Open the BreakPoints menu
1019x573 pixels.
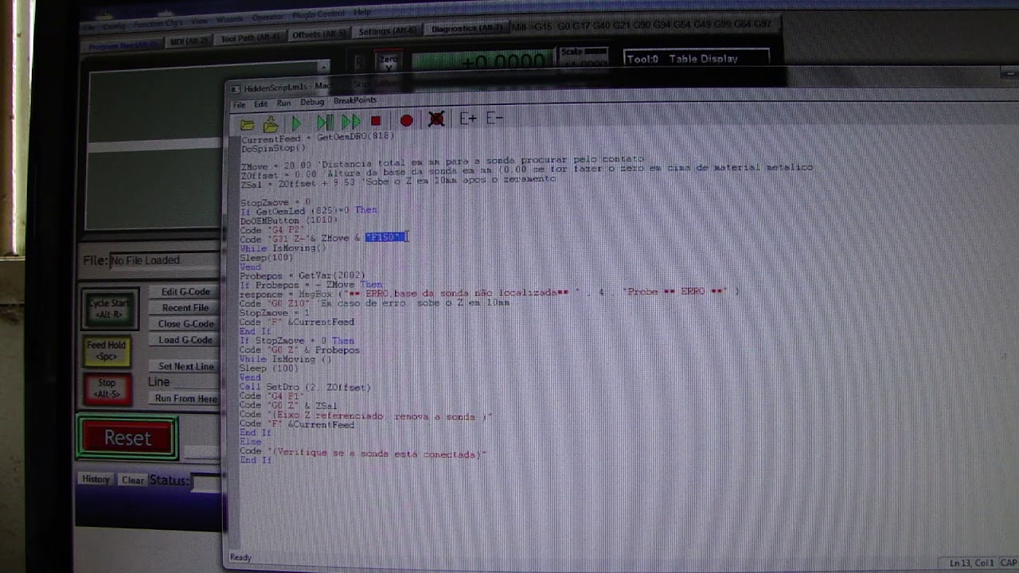pyautogui.click(x=355, y=101)
